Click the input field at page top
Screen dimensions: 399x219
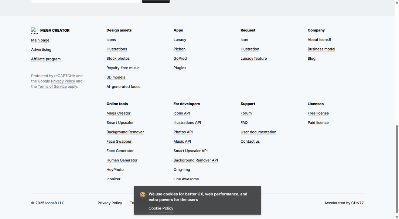coord(85,1)
